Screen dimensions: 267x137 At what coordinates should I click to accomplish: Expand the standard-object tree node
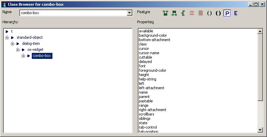(7, 38)
